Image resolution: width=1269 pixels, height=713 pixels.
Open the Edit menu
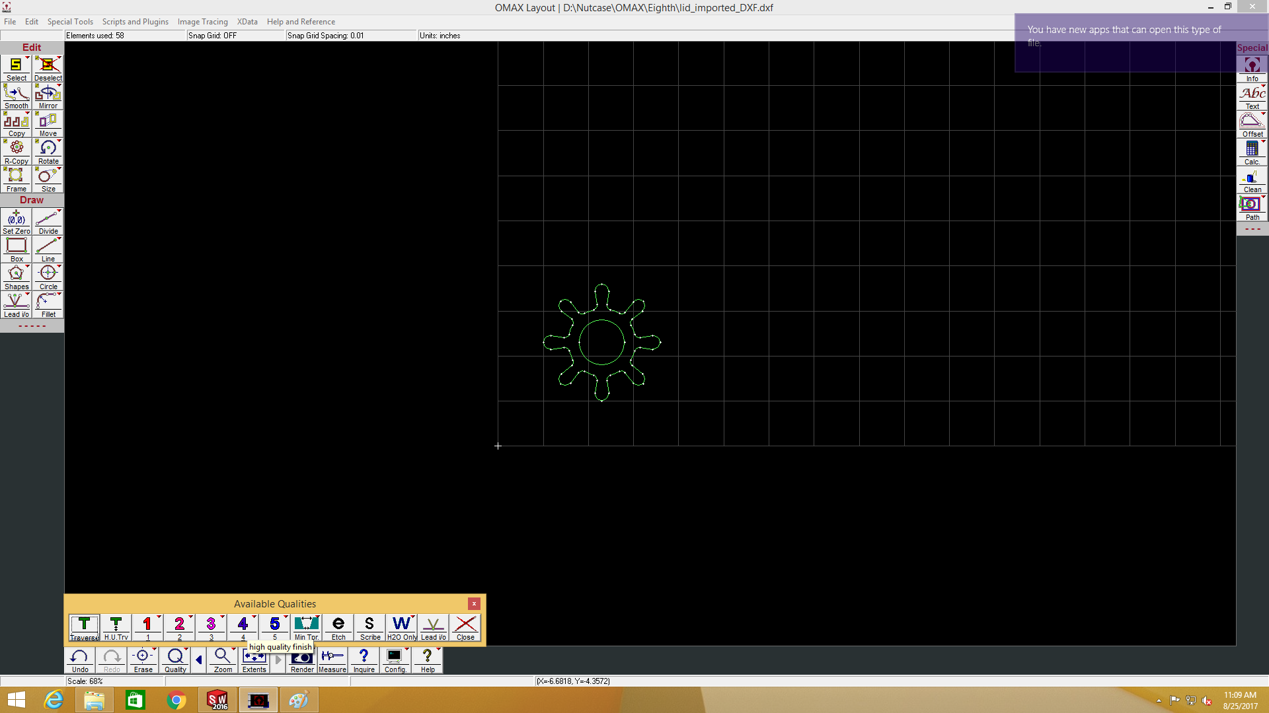pyautogui.click(x=32, y=22)
